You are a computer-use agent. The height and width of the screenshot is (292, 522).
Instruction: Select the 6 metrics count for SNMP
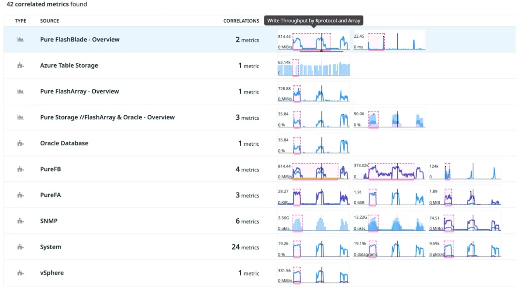[247, 221]
